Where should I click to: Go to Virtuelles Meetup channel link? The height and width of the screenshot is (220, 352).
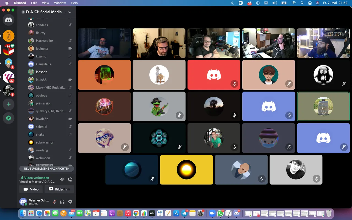coord(37,182)
